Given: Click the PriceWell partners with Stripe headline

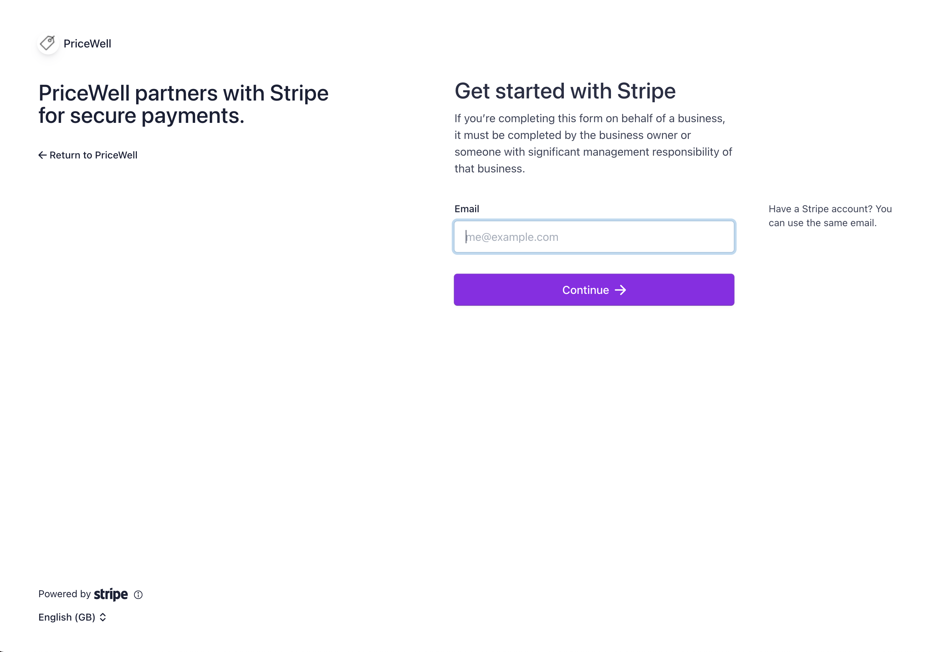Looking at the screenshot, I should 184,104.
